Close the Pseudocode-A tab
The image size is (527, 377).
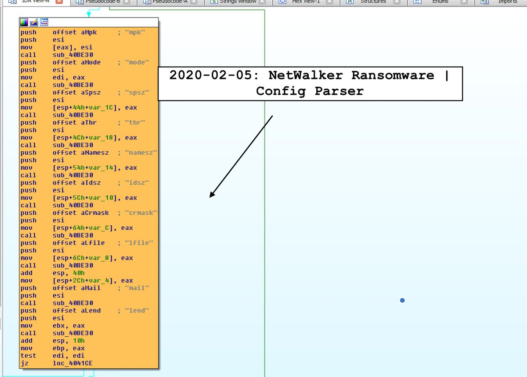pos(195,2)
